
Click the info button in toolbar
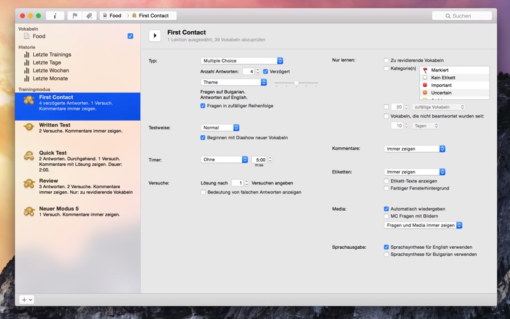pyautogui.click(x=55, y=15)
